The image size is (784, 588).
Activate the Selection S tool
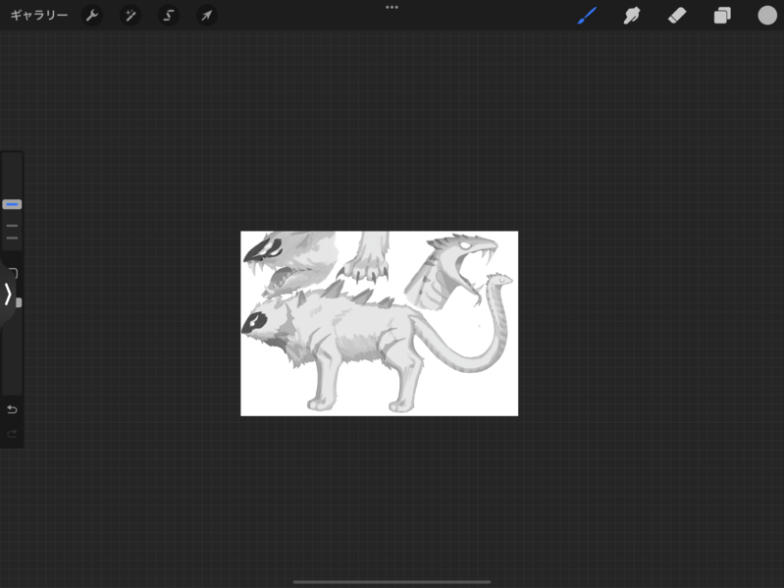coord(169,16)
